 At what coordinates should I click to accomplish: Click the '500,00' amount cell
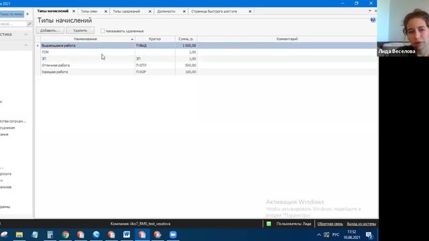coord(186,66)
